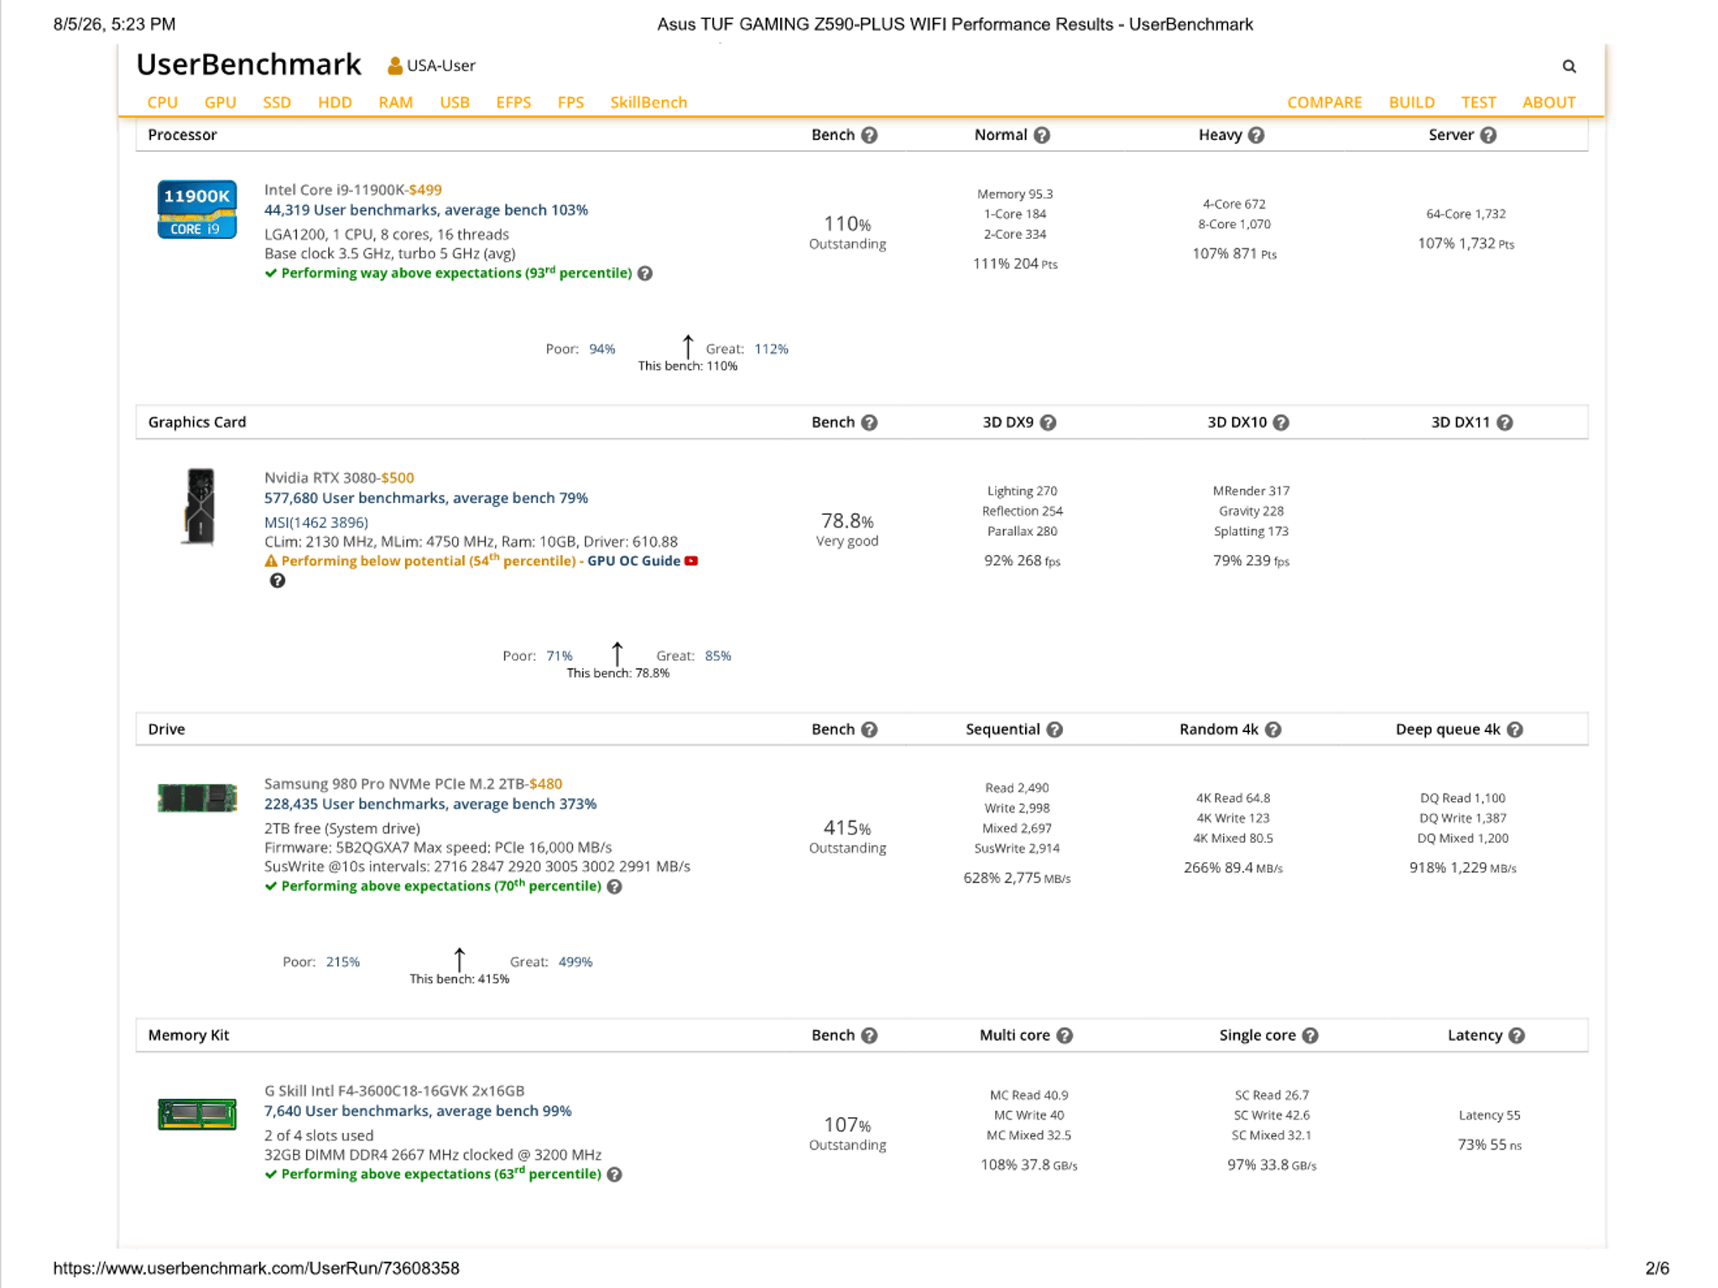Click help icon beside Processor Bench header

coord(870,135)
